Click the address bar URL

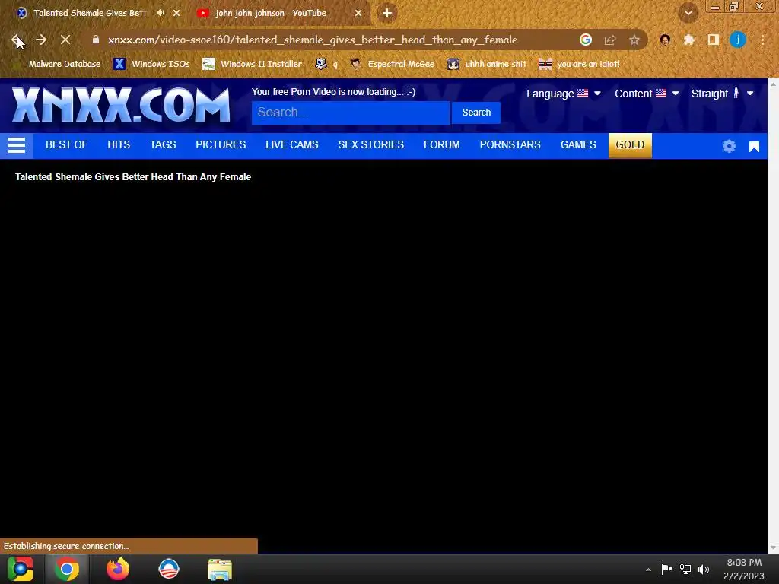(x=313, y=40)
